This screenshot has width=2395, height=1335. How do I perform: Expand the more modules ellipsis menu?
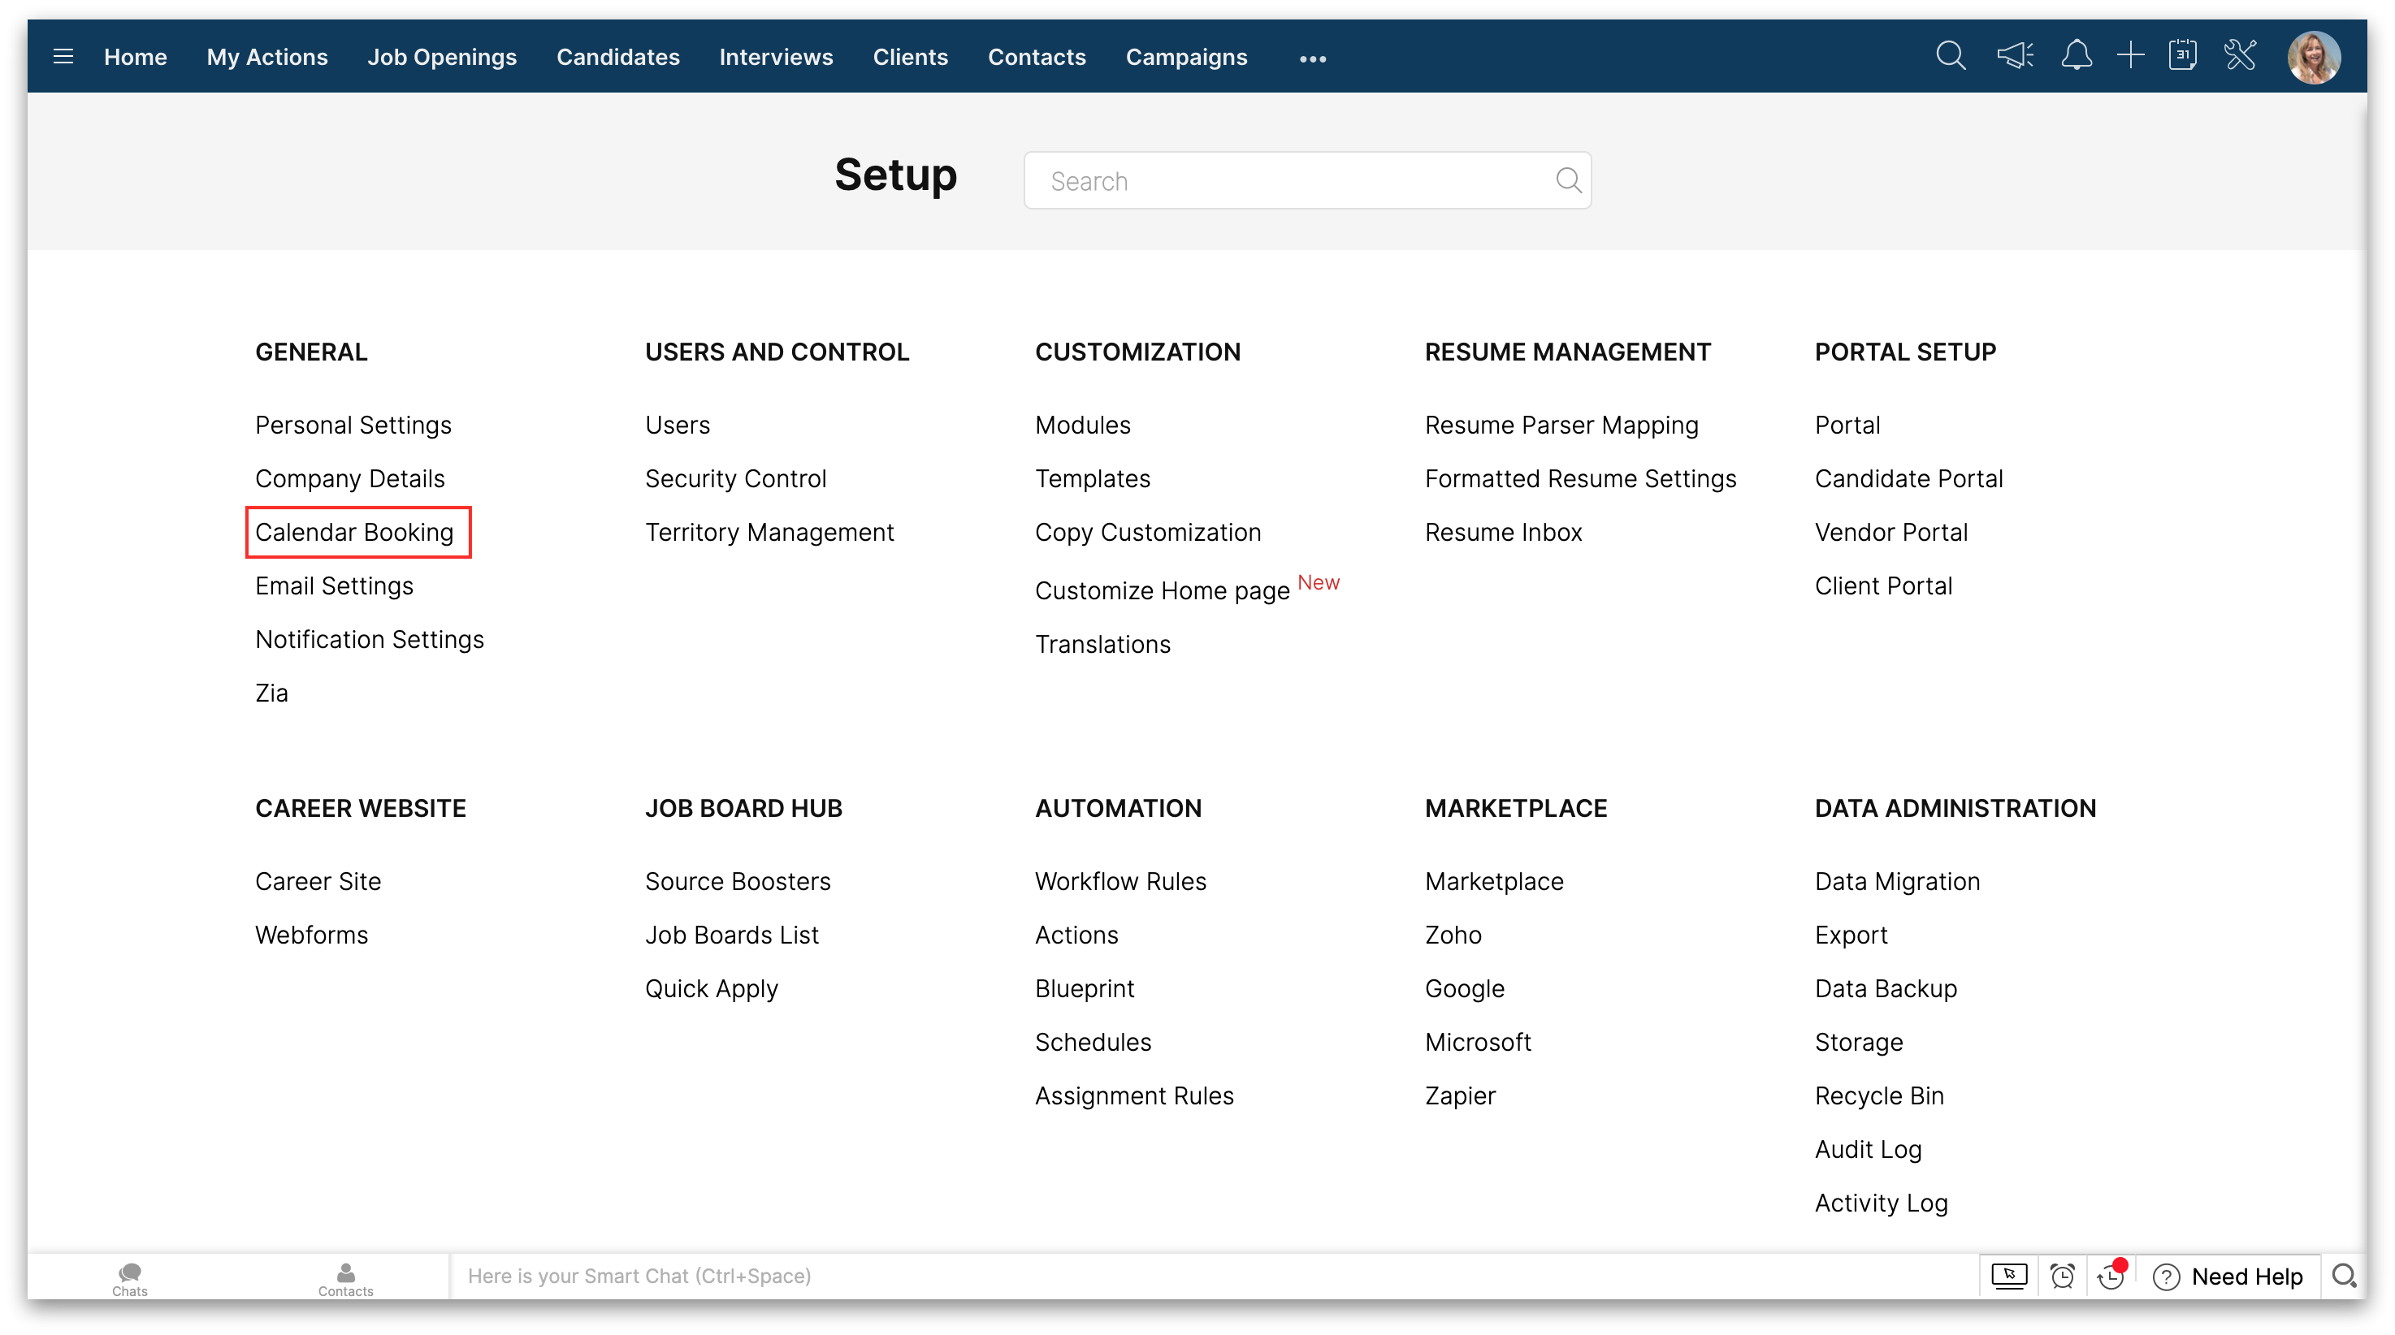click(1312, 58)
